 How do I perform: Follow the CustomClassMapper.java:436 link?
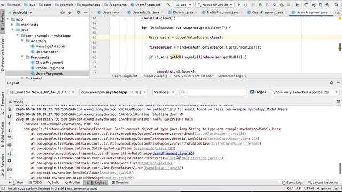tap(220, 134)
